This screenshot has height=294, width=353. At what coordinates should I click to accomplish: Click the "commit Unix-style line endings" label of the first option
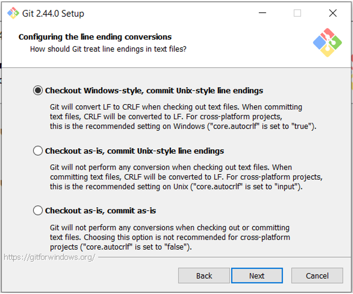tap(205, 90)
